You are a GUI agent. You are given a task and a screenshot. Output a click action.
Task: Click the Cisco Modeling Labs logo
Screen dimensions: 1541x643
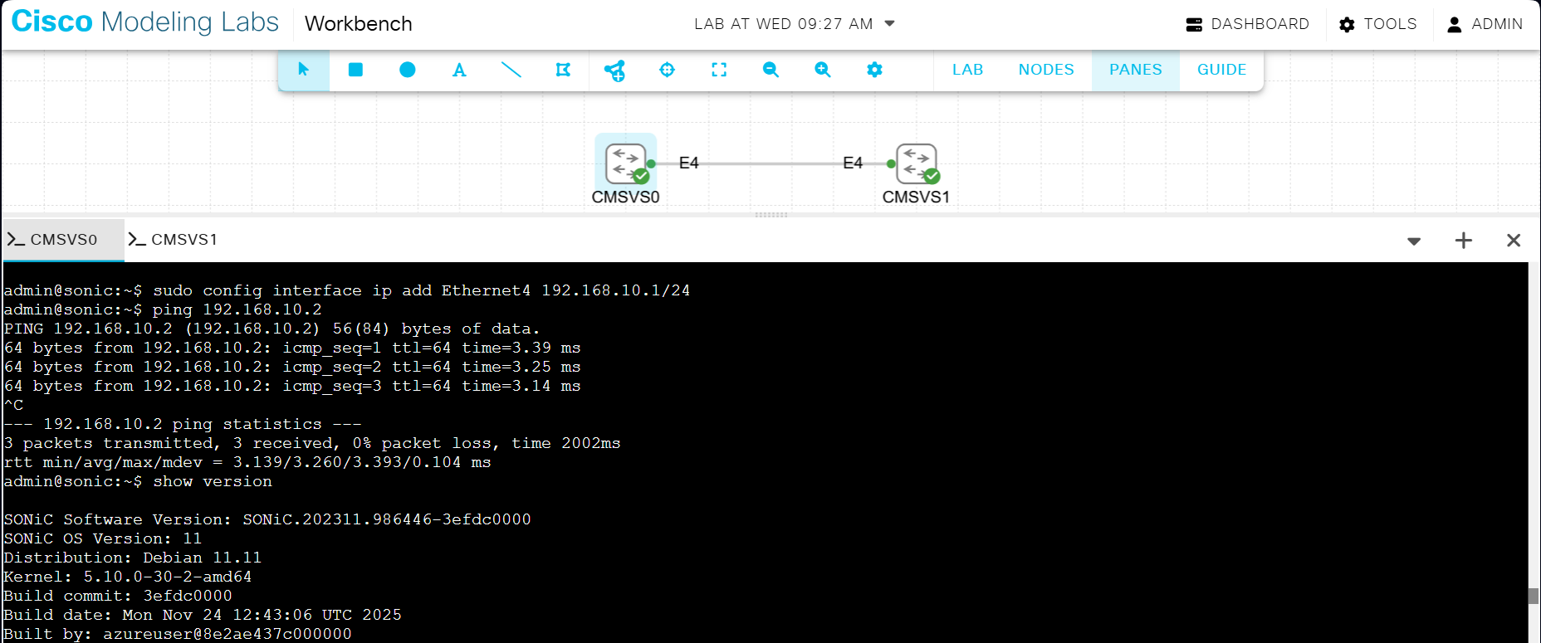coord(145,22)
